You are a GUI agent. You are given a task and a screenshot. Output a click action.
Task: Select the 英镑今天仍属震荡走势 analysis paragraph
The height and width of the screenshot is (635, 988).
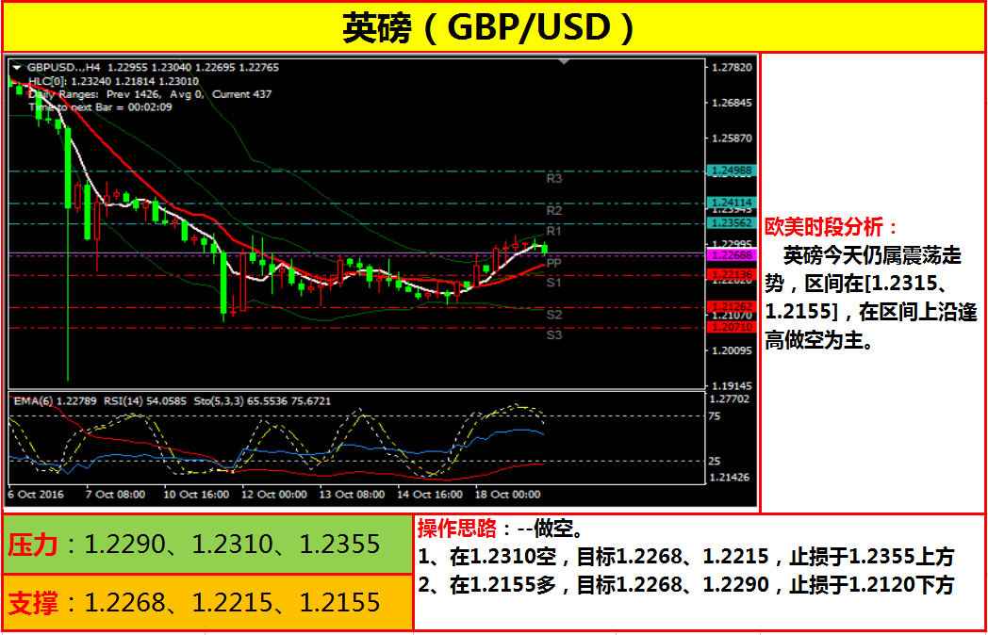point(871,299)
